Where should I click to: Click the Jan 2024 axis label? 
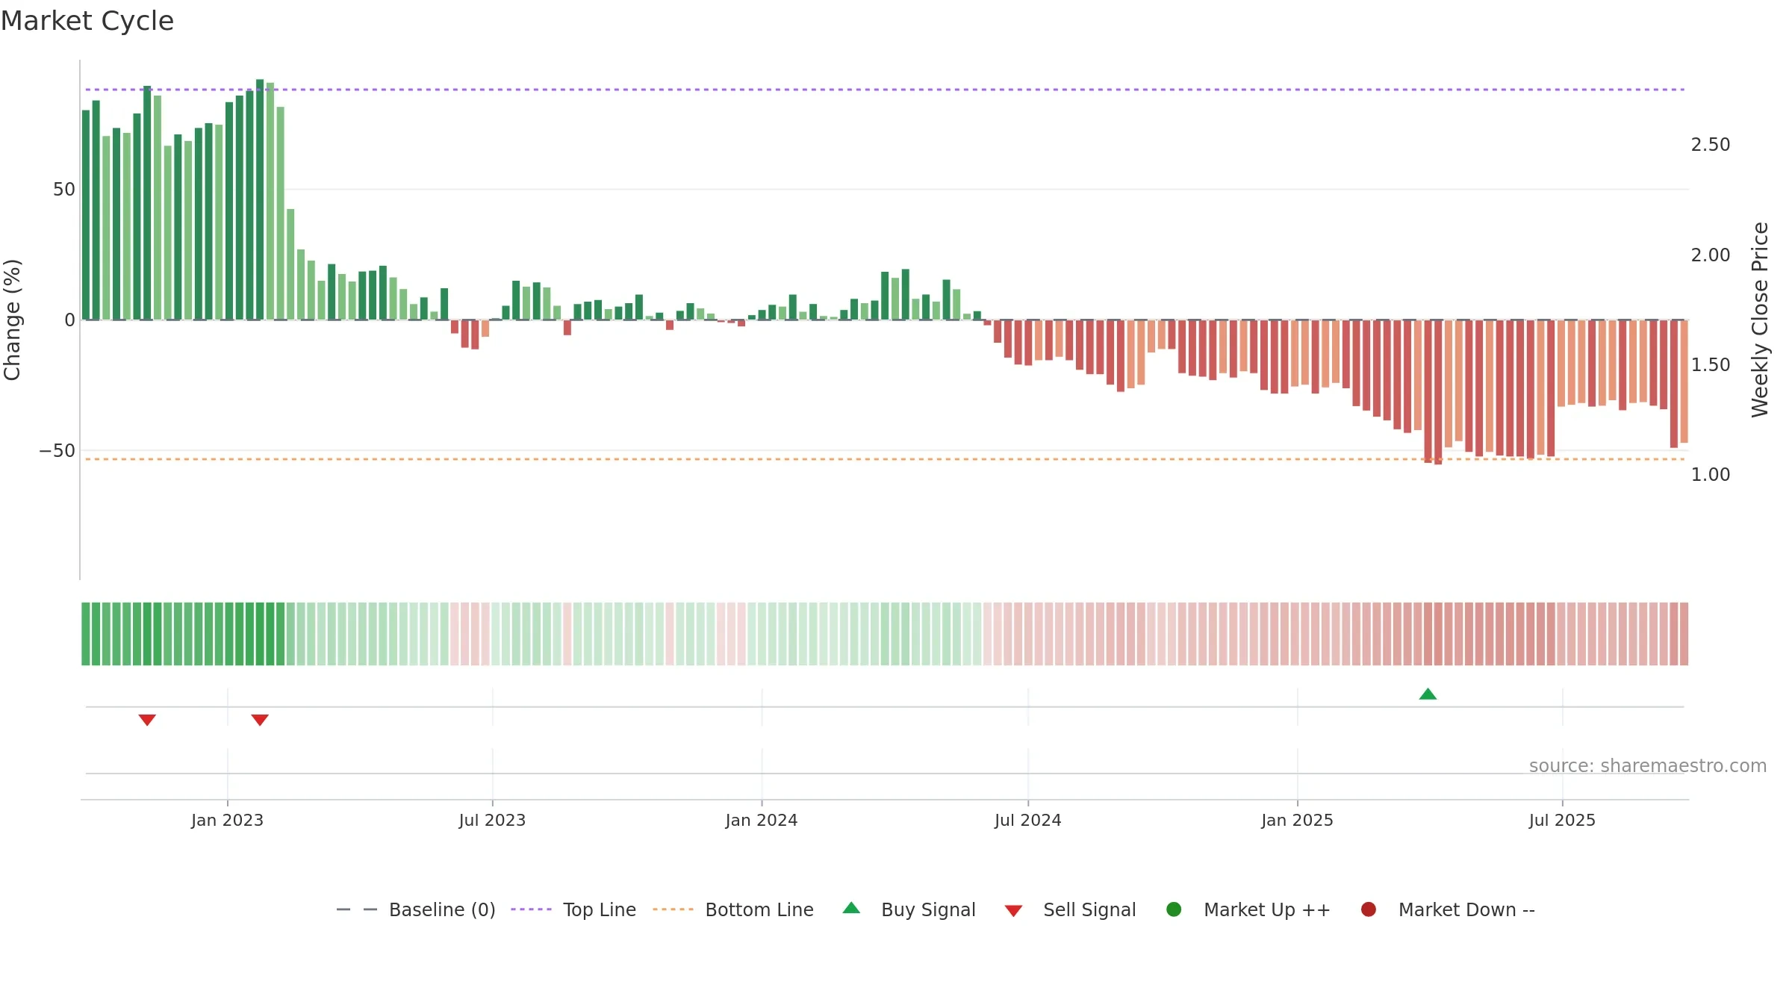point(762,821)
